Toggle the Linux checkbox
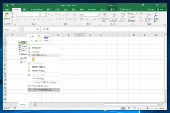 pos(21,54)
